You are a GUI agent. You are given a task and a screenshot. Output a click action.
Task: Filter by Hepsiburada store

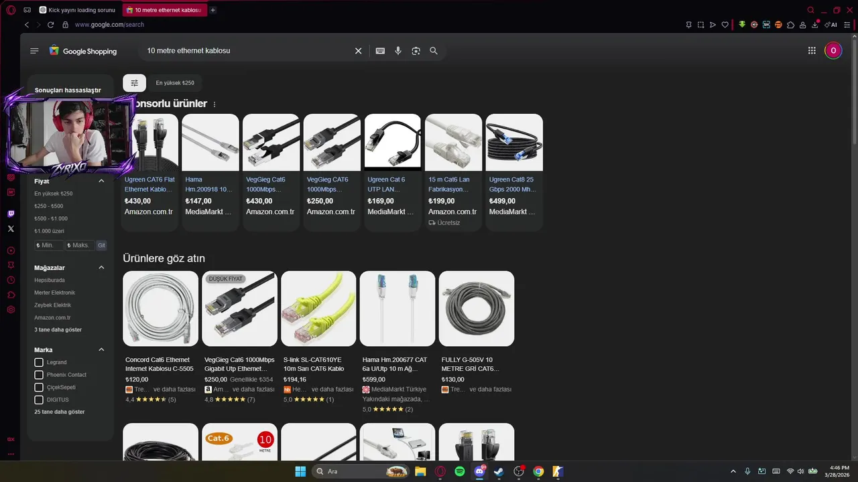tap(50, 280)
